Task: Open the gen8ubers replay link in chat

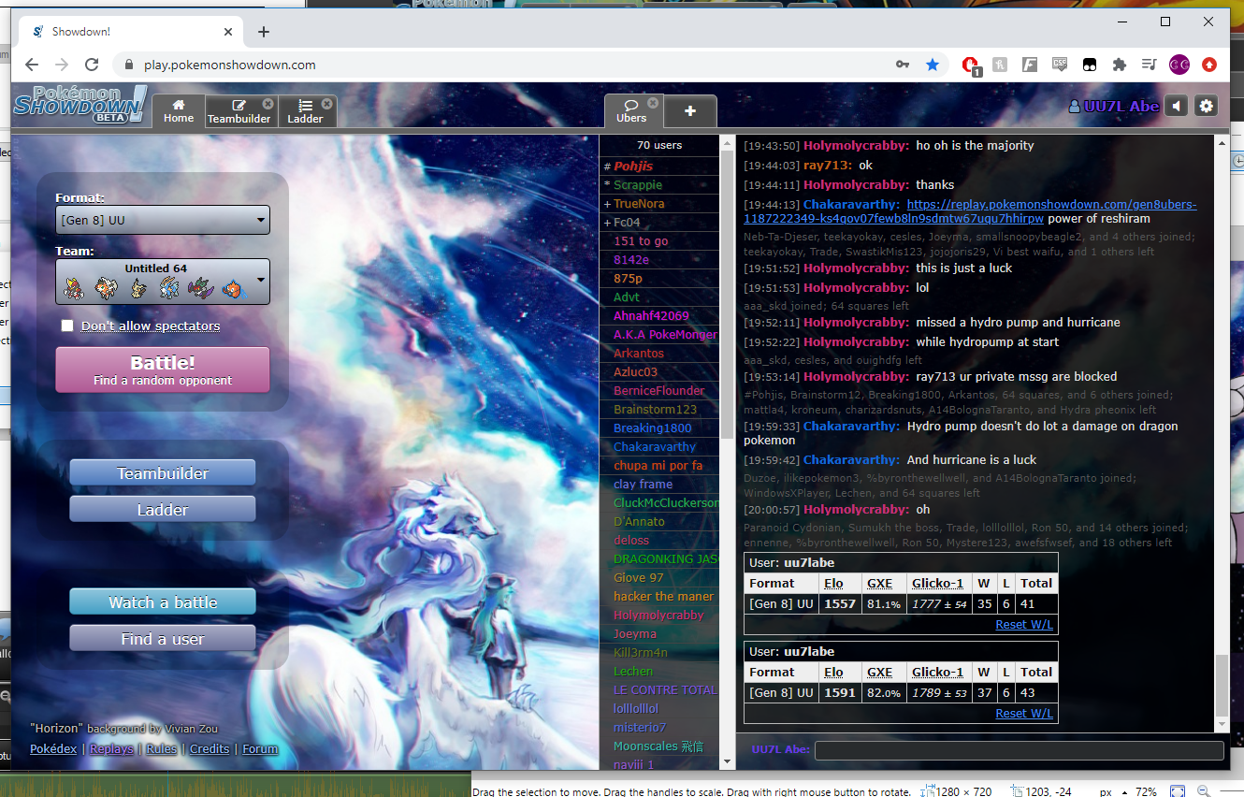Action: (x=970, y=211)
